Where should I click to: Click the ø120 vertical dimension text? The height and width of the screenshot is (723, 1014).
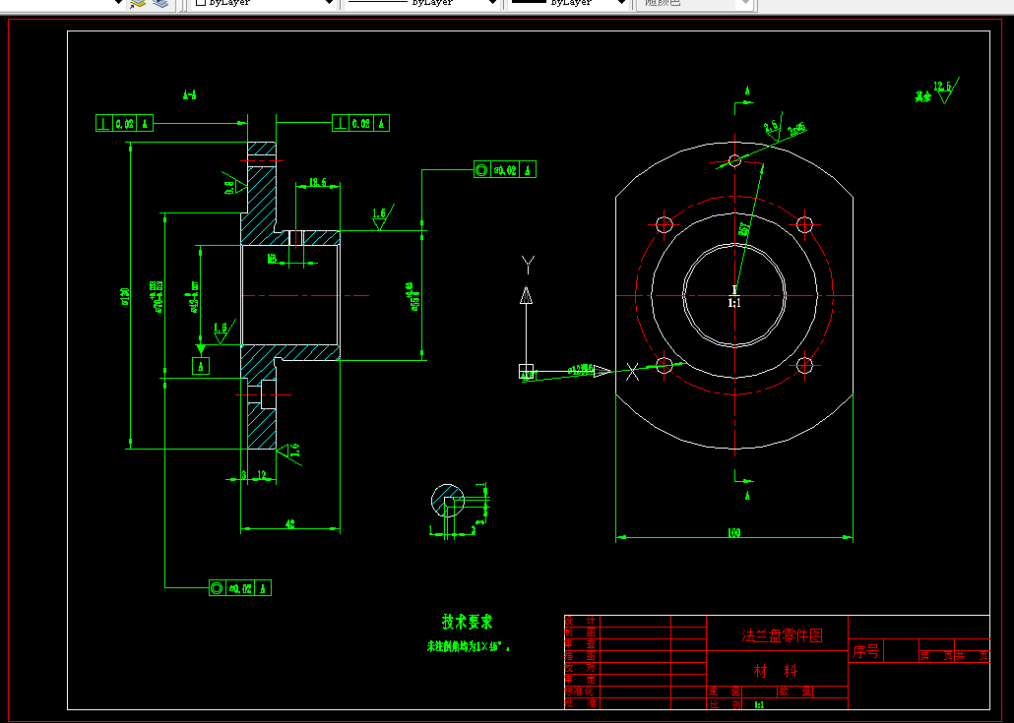(x=125, y=296)
